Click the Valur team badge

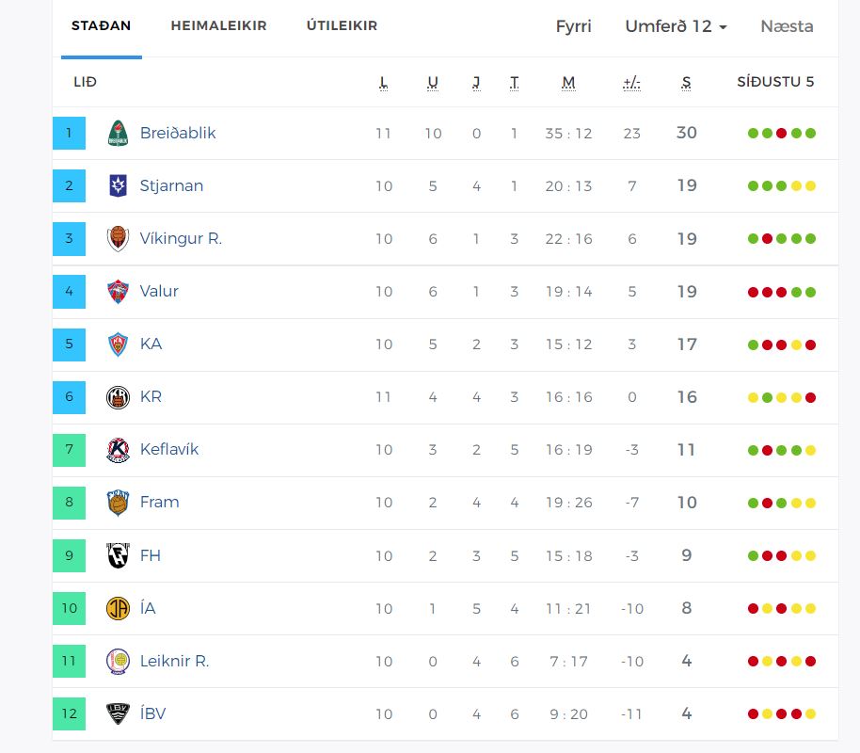coord(118,292)
